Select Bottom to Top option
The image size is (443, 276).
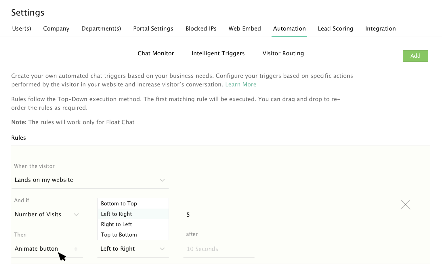pyautogui.click(x=119, y=204)
